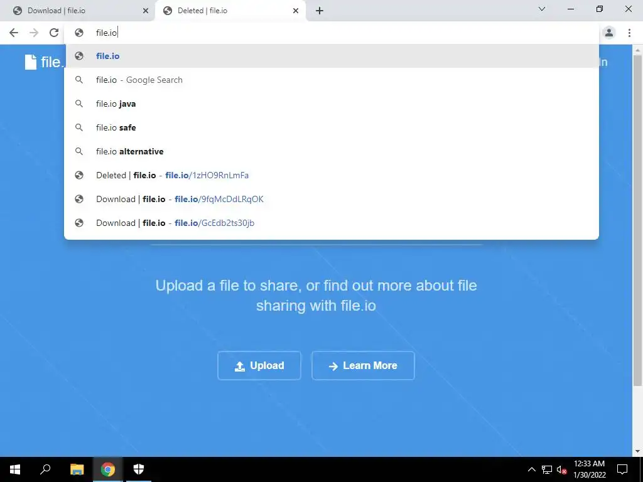Image resolution: width=643 pixels, height=482 pixels.
Task: Choose the top file.io URL suggestion
Action: (x=332, y=56)
